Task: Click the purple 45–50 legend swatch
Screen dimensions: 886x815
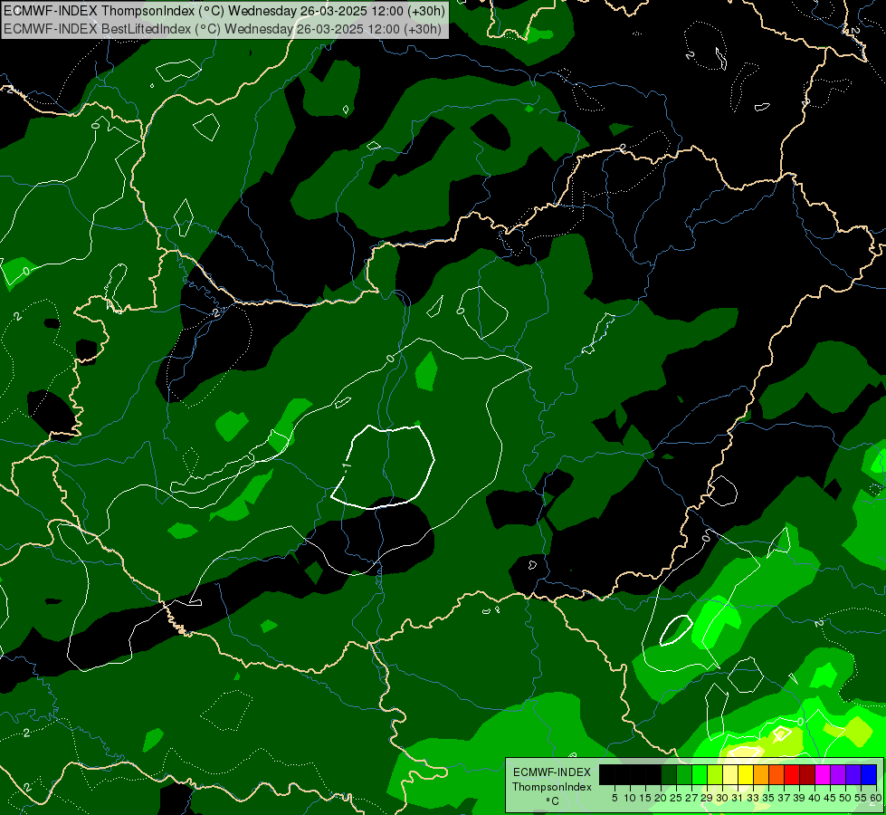Action: pos(838,774)
